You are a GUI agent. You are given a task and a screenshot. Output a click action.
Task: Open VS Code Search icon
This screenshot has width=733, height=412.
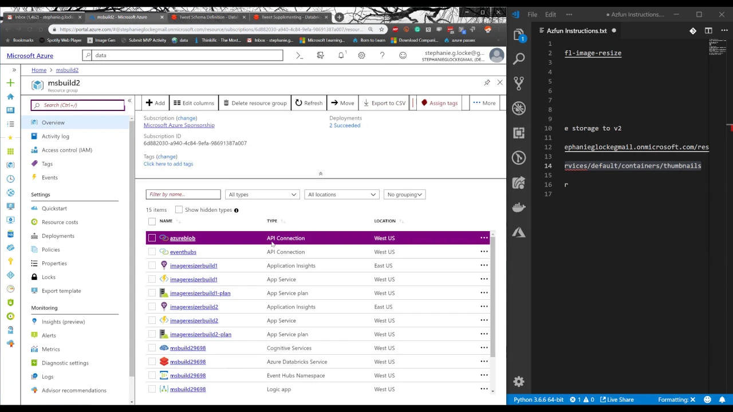coord(519,58)
